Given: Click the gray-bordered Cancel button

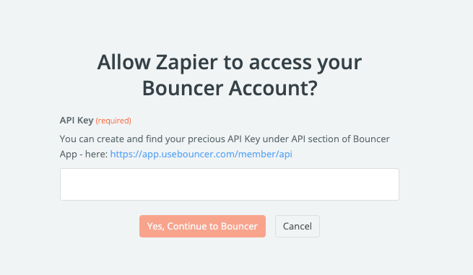Looking at the screenshot, I should (x=297, y=226).
